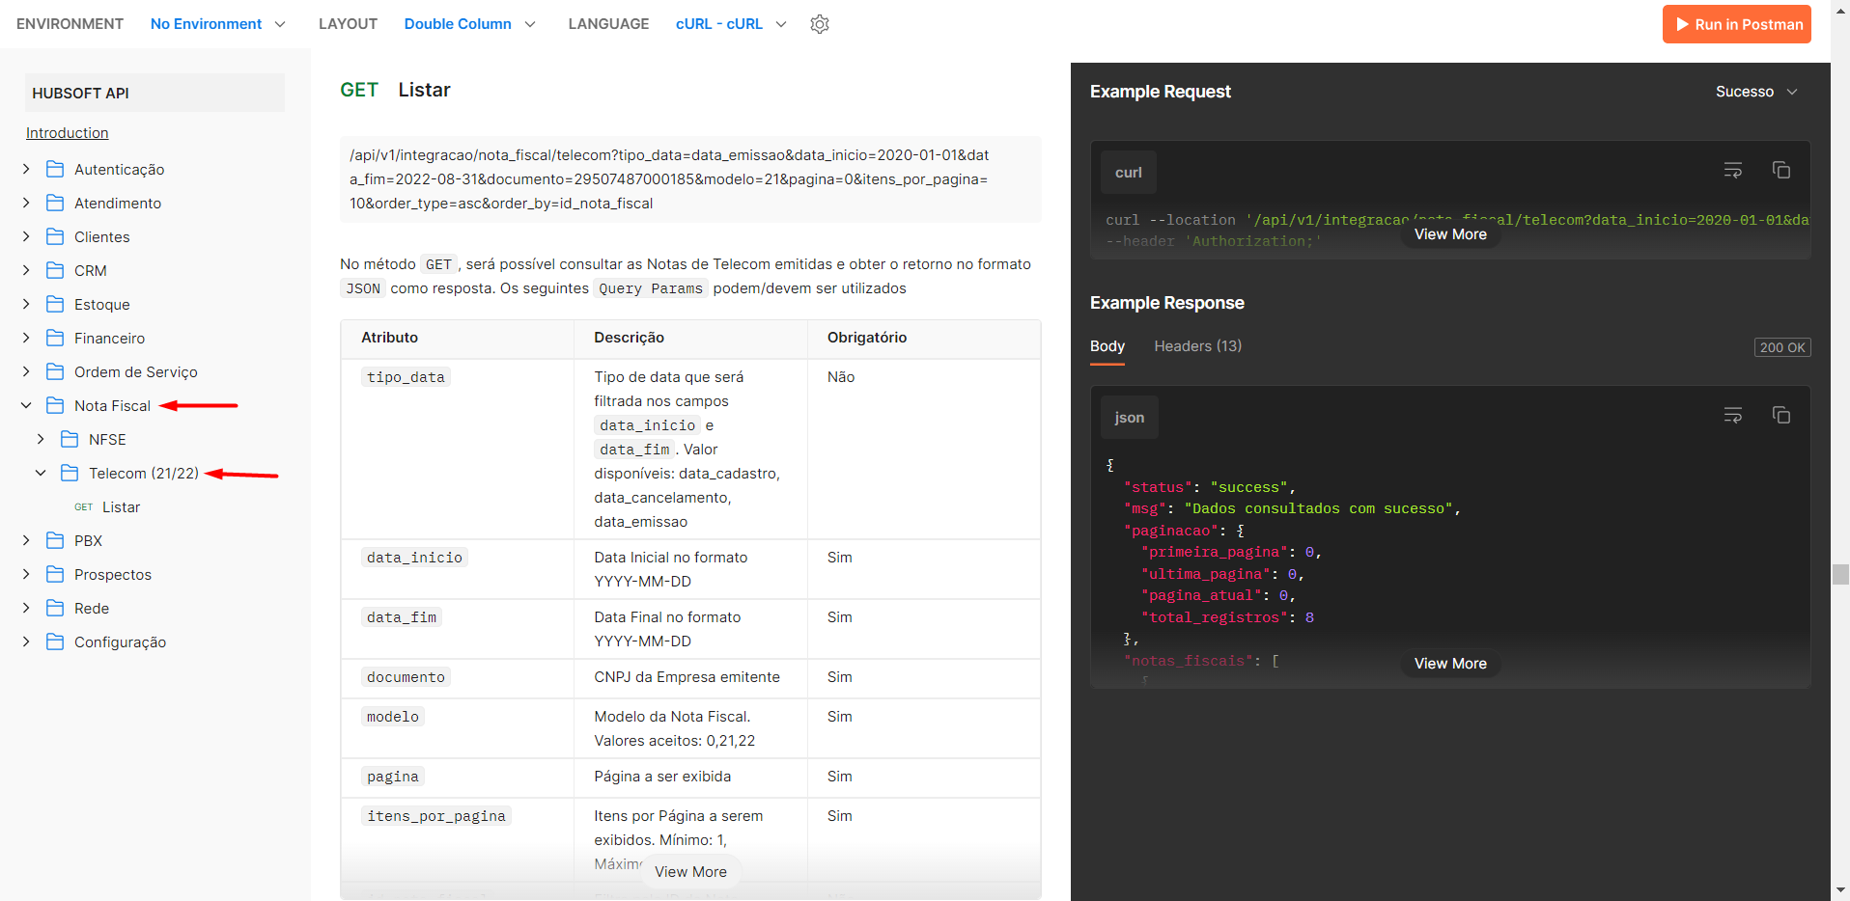Open the Double Column layout dropdown

[x=469, y=24]
